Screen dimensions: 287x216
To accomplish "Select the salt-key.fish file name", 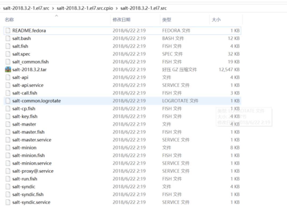I will 25,117.
